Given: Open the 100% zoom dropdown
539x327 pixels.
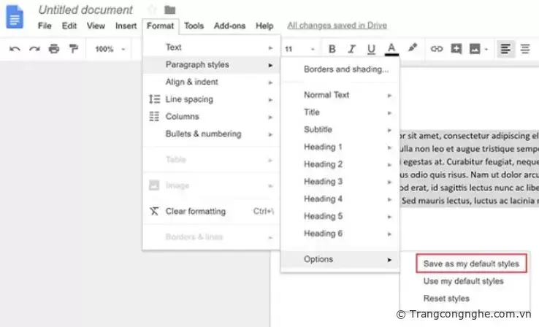Looking at the screenshot, I should (110, 49).
